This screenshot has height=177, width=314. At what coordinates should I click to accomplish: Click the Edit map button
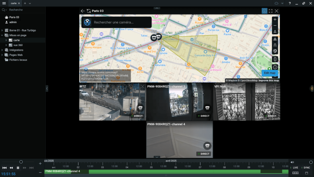coord(270,73)
